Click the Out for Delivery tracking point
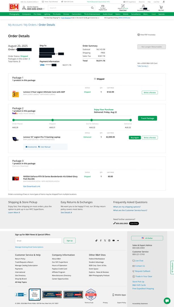174x307 pixels. (x=92, y=120)
